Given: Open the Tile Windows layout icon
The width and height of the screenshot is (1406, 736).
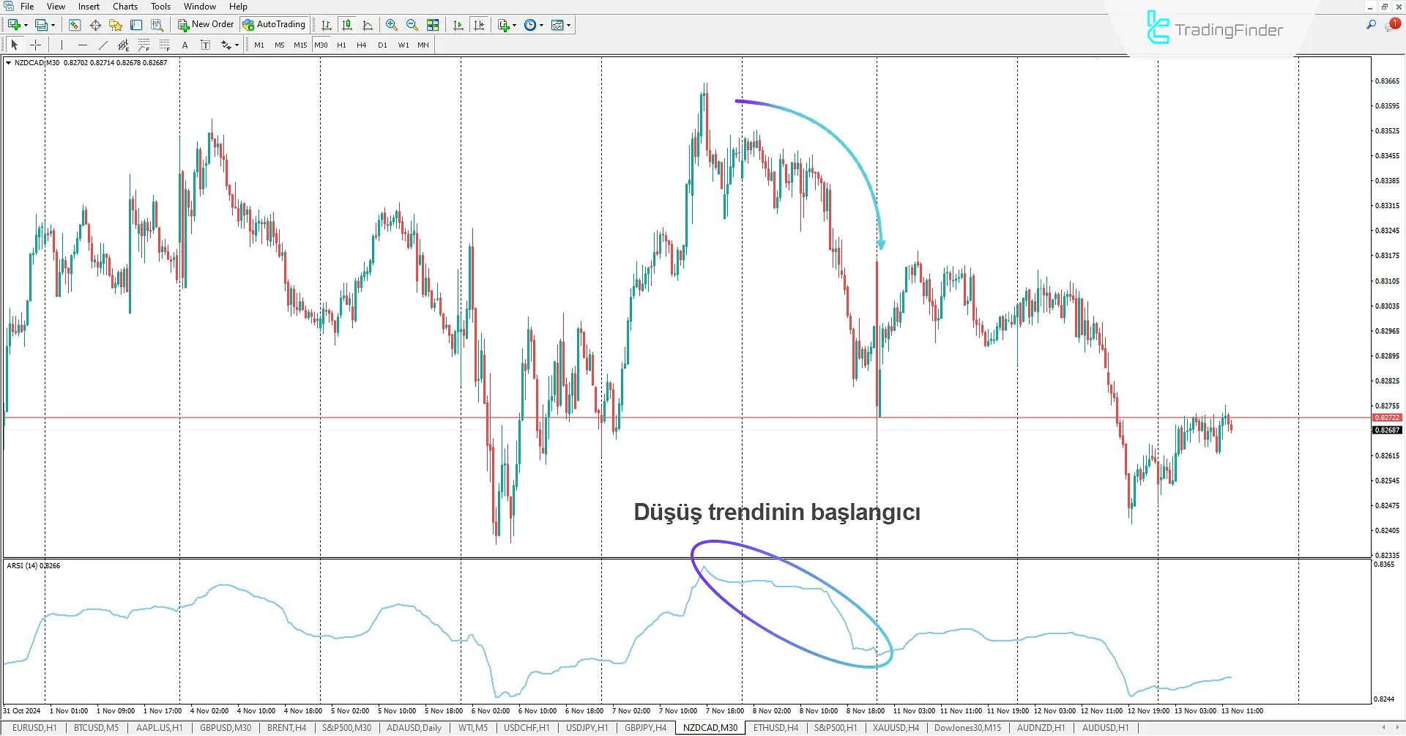Looking at the screenshot, I should click(433, 25).
